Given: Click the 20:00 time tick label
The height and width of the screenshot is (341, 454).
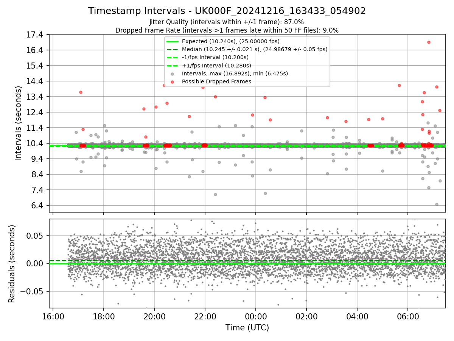Looking at the screenshot, I should coord(154,316).
